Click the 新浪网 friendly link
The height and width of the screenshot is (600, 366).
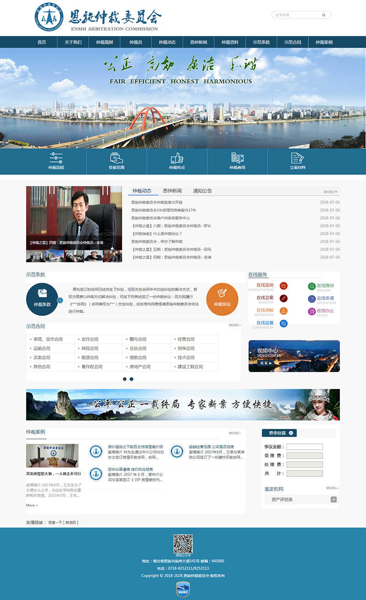[x=70, y=522]
